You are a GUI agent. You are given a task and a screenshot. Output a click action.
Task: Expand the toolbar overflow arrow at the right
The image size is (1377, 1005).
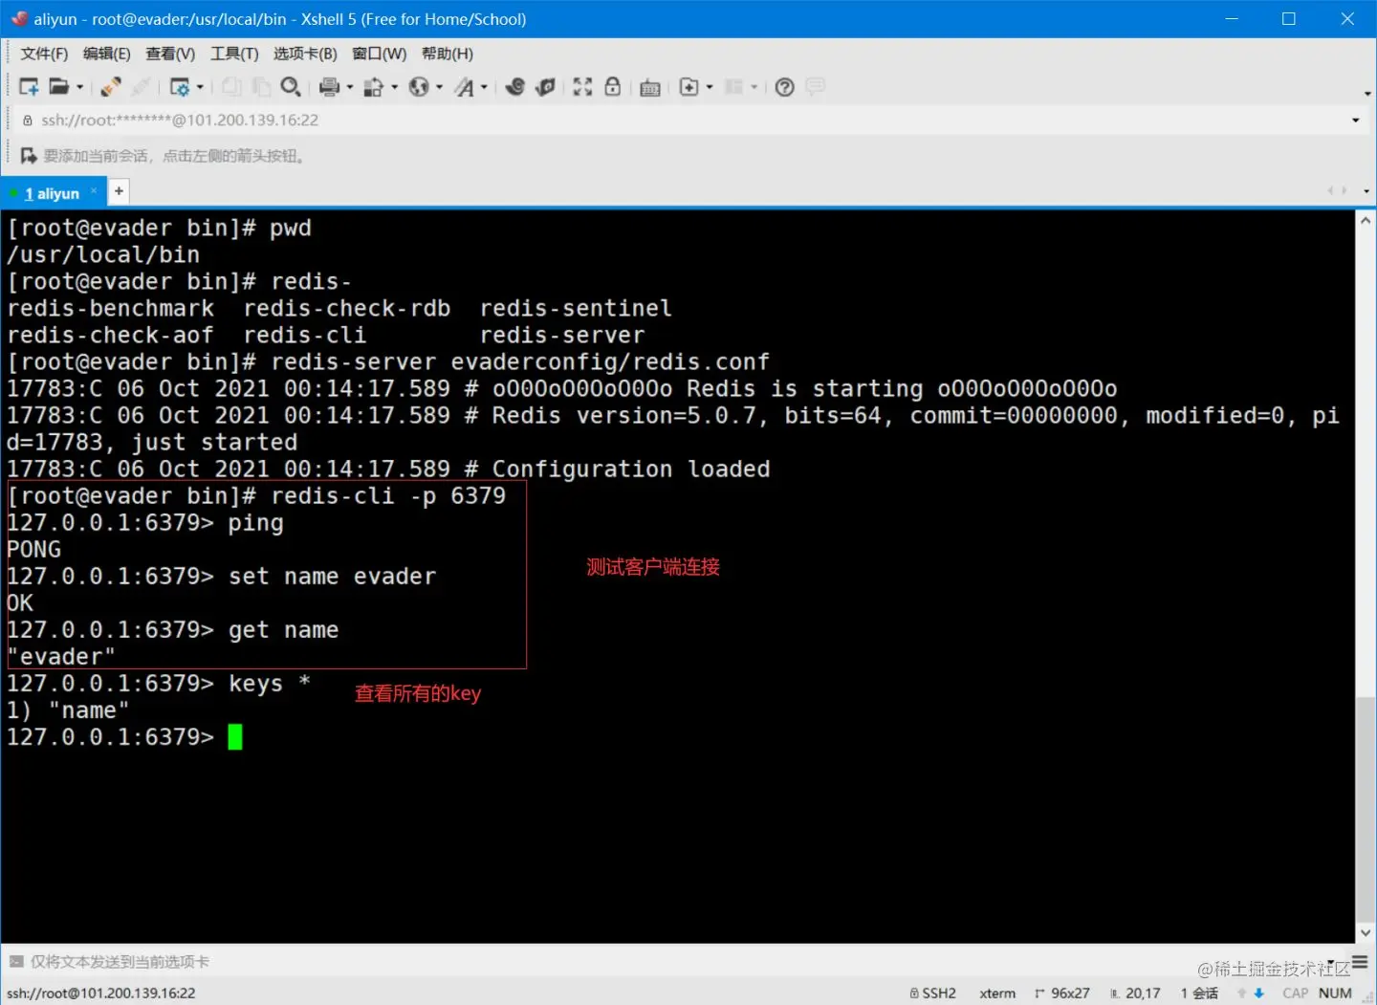[x=1367, y=94]
